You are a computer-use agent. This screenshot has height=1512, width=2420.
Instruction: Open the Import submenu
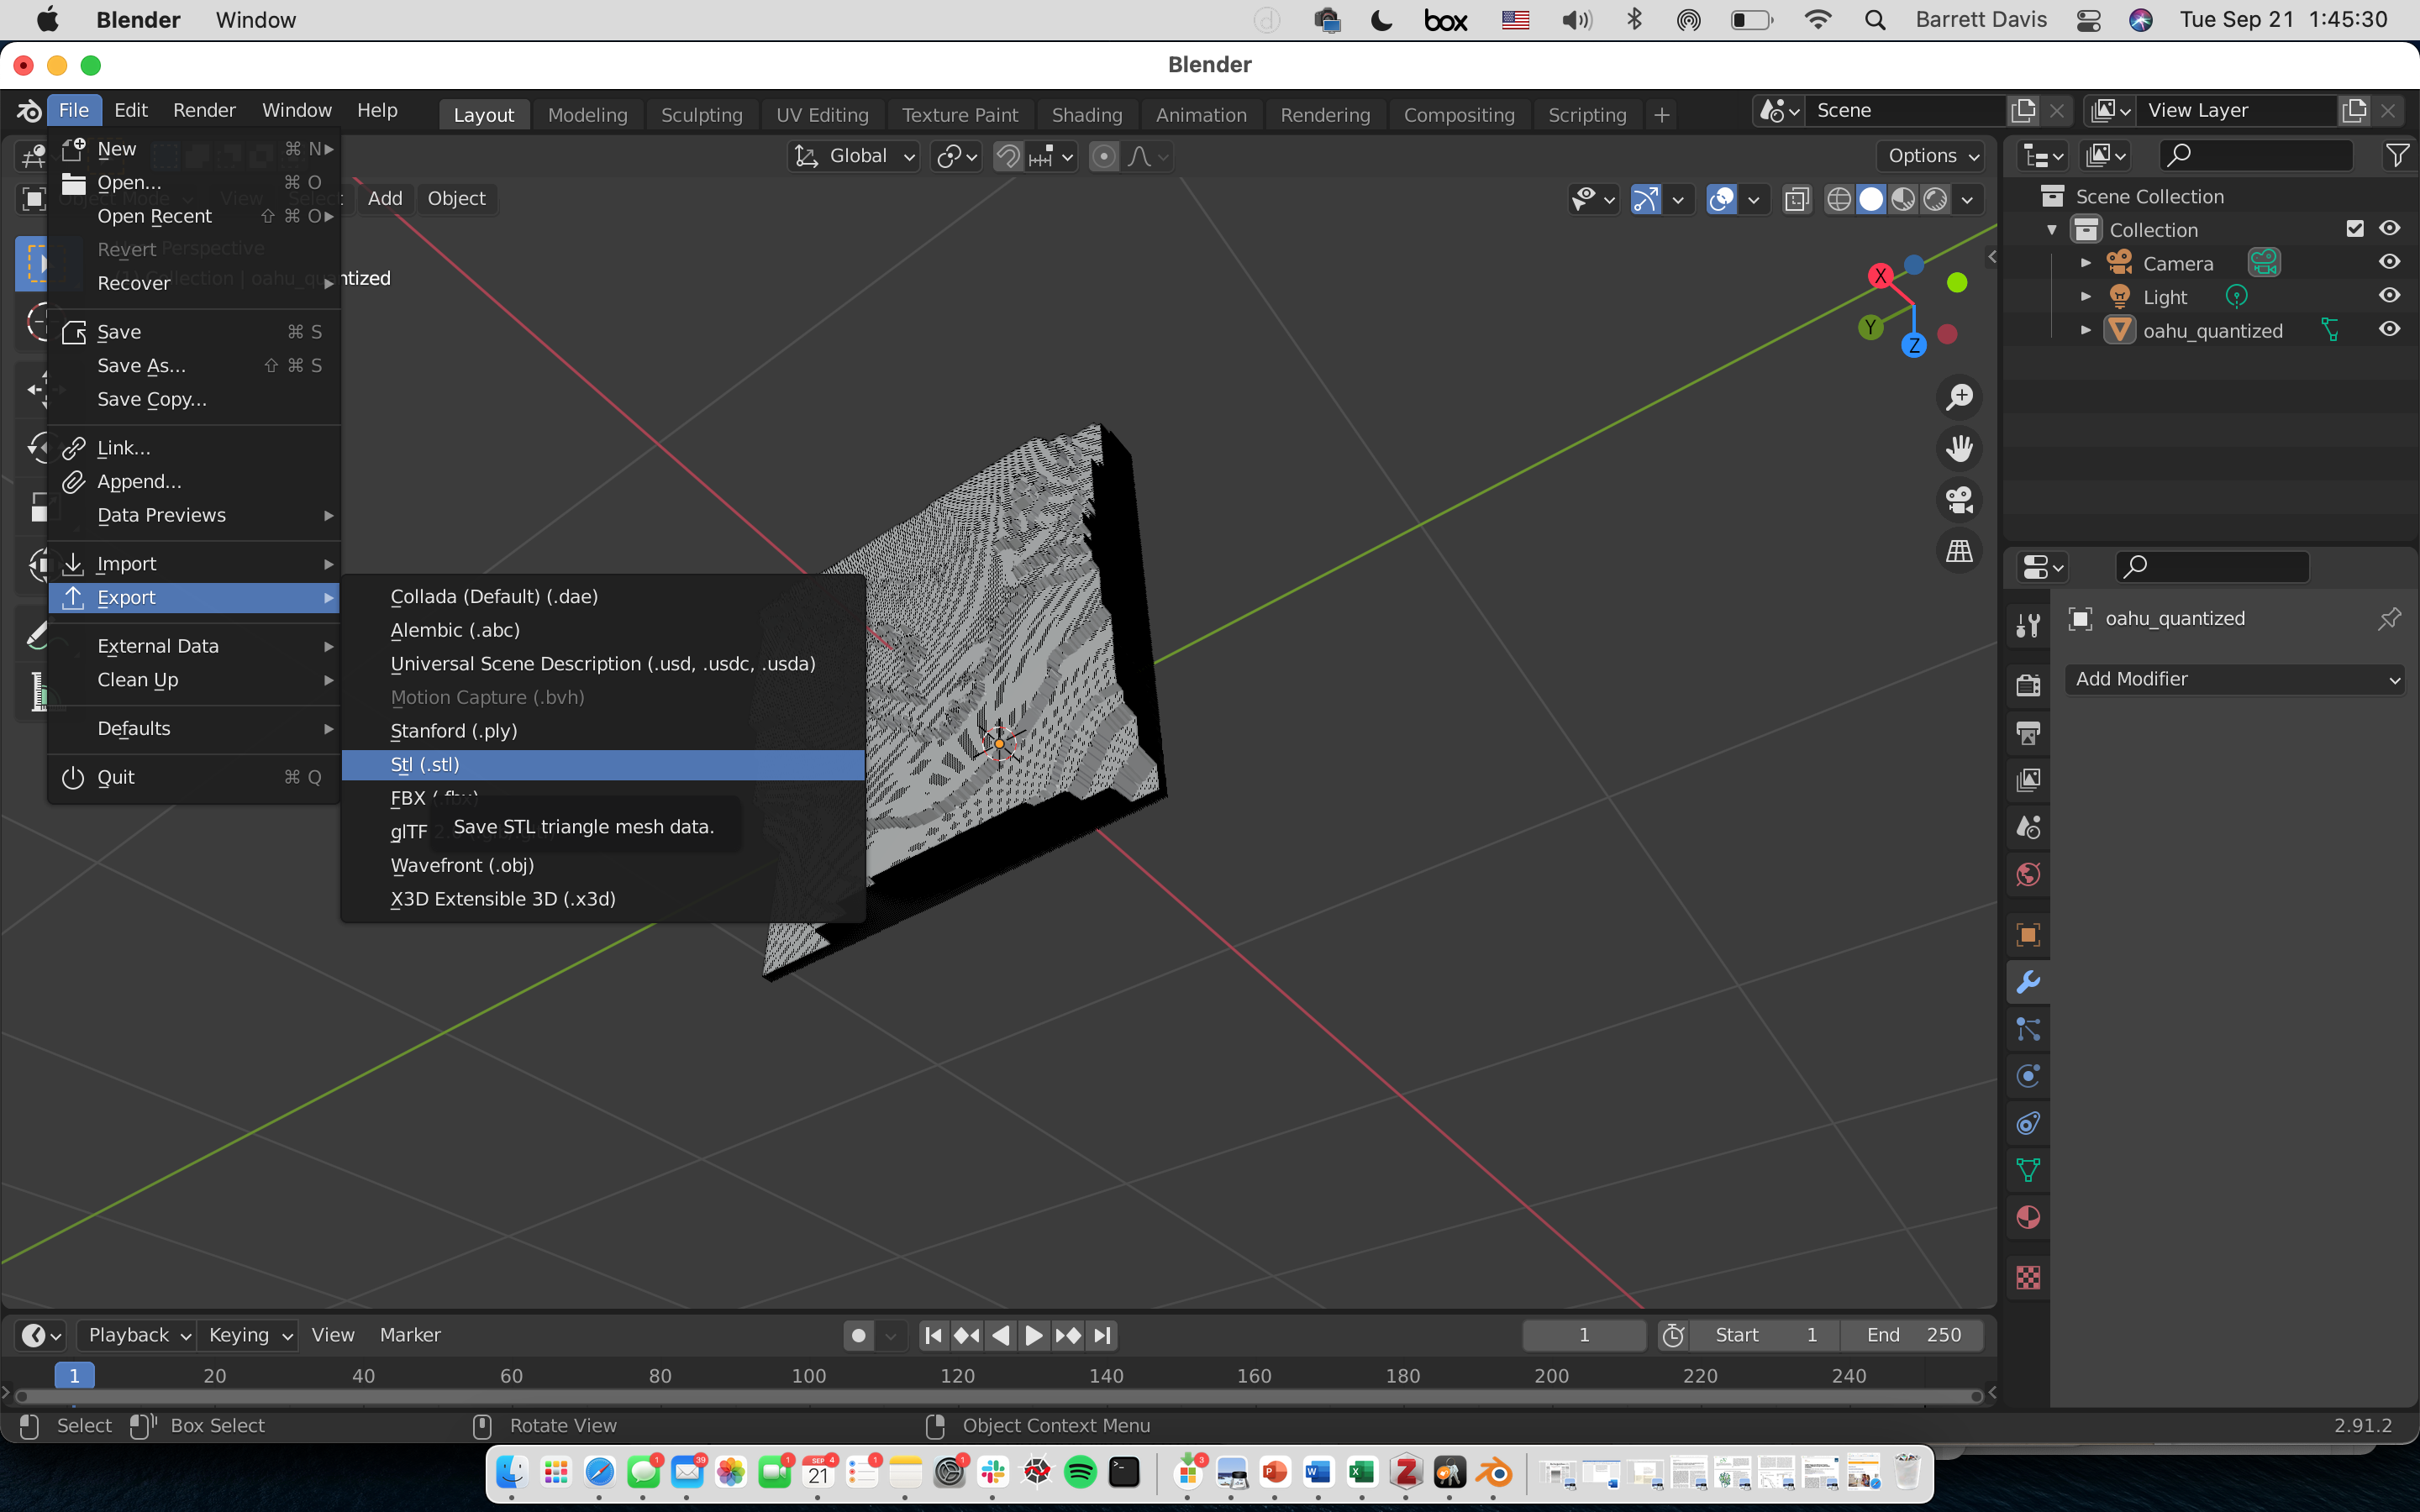click(194, 564)
